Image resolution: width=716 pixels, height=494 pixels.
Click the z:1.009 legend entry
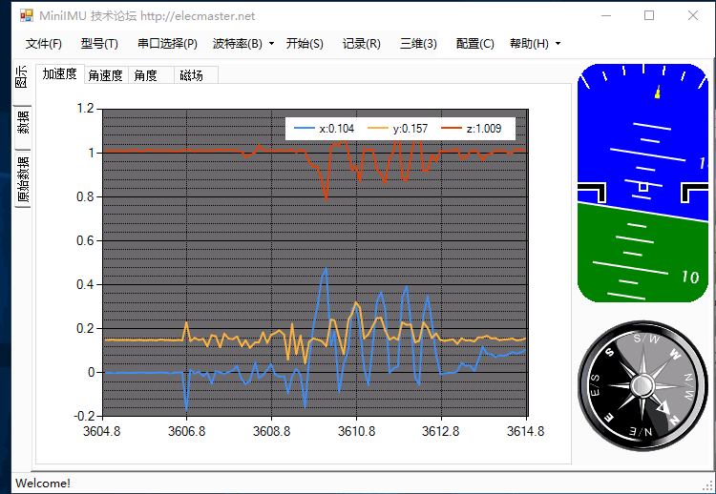coord(471,129)
